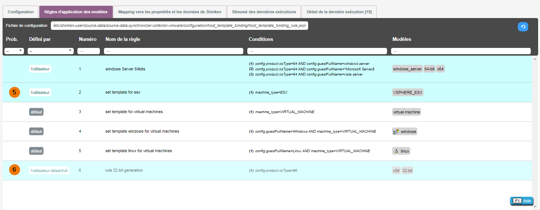The width and height of the screenshot is (540, 210).
Task: Click the orange number 5 problem badge
Action: pyautogui.click(x=14, y=92)
